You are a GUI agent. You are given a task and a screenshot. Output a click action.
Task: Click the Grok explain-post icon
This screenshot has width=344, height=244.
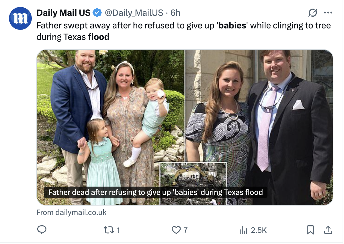[313, 13]
